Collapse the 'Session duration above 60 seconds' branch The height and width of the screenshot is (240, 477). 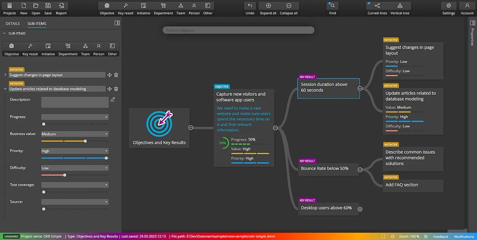point(360,88)
